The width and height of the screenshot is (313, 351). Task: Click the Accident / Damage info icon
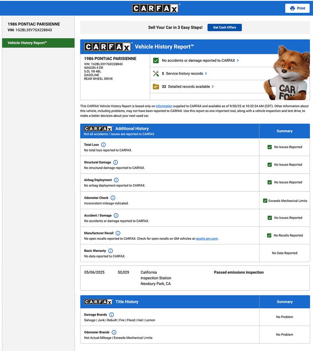click(x=116, y=215)
